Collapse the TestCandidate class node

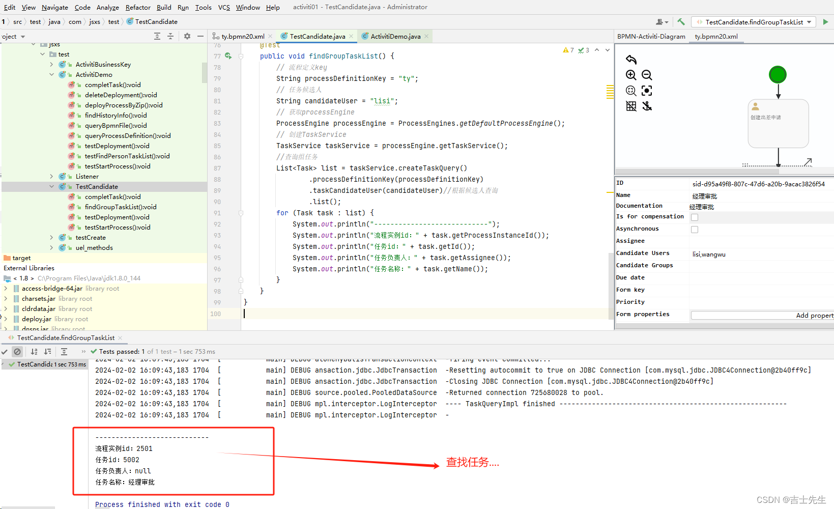point(51,187)
